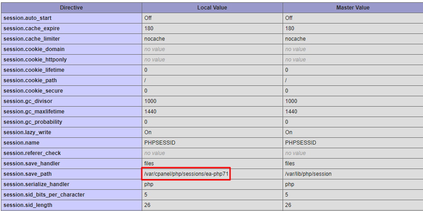Click master value nocache
The image size is (423, 211).
tap(295, 39)
